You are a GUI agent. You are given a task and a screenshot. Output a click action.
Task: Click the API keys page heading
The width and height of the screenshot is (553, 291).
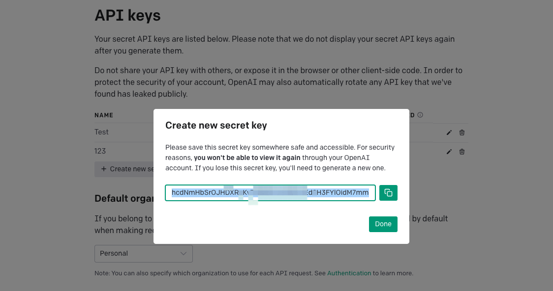click(127, 15)
